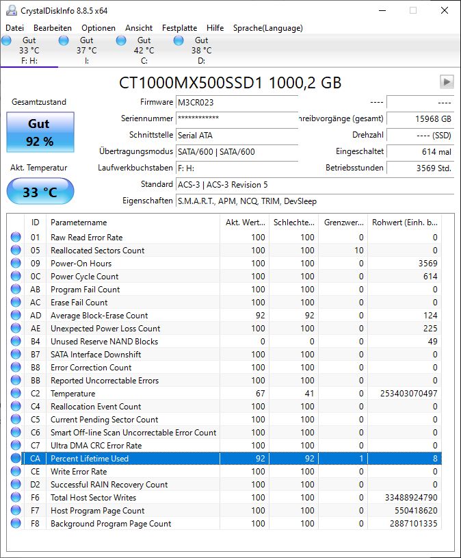Select the Average Block-Erase Count row text
Image resolution: width=461 pixels, height=558 pixels.
point(99,316)
